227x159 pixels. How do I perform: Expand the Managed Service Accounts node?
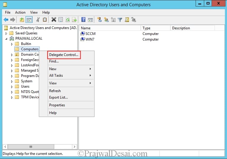(x=12, y=71)
